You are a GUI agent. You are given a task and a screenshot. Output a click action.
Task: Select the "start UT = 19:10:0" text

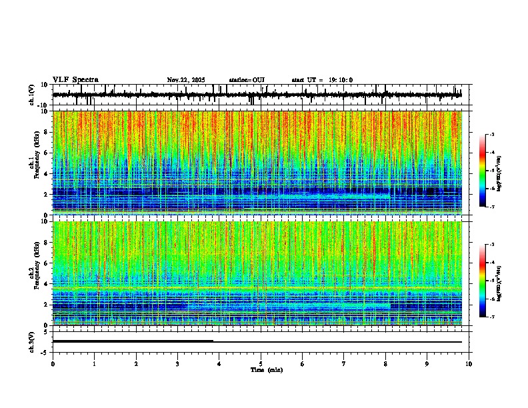tap(322, 80)
